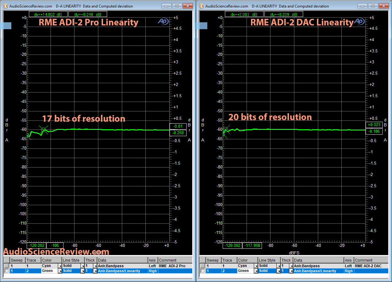The width and height of the screenshot is (392, 282).
Task: Click Comment column header in ADI-2 Pro legend
Action: [175, 260]
